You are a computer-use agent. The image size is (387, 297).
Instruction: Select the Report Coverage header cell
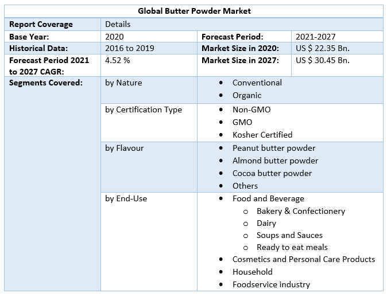[41, 24]
